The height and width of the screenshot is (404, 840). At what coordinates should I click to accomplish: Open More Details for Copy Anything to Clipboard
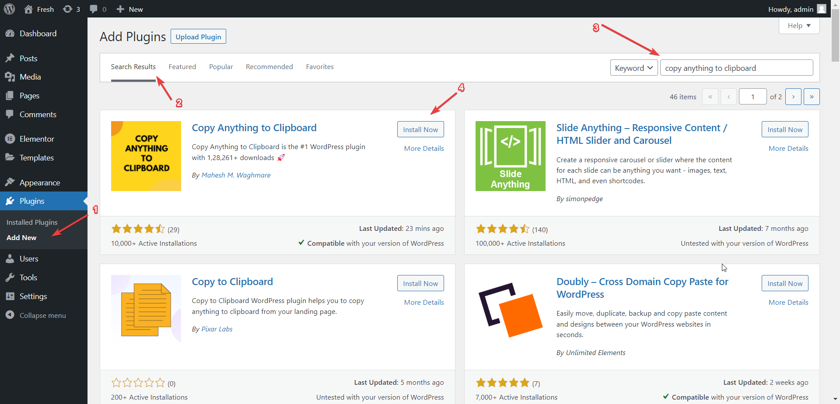tap(424, 149)
